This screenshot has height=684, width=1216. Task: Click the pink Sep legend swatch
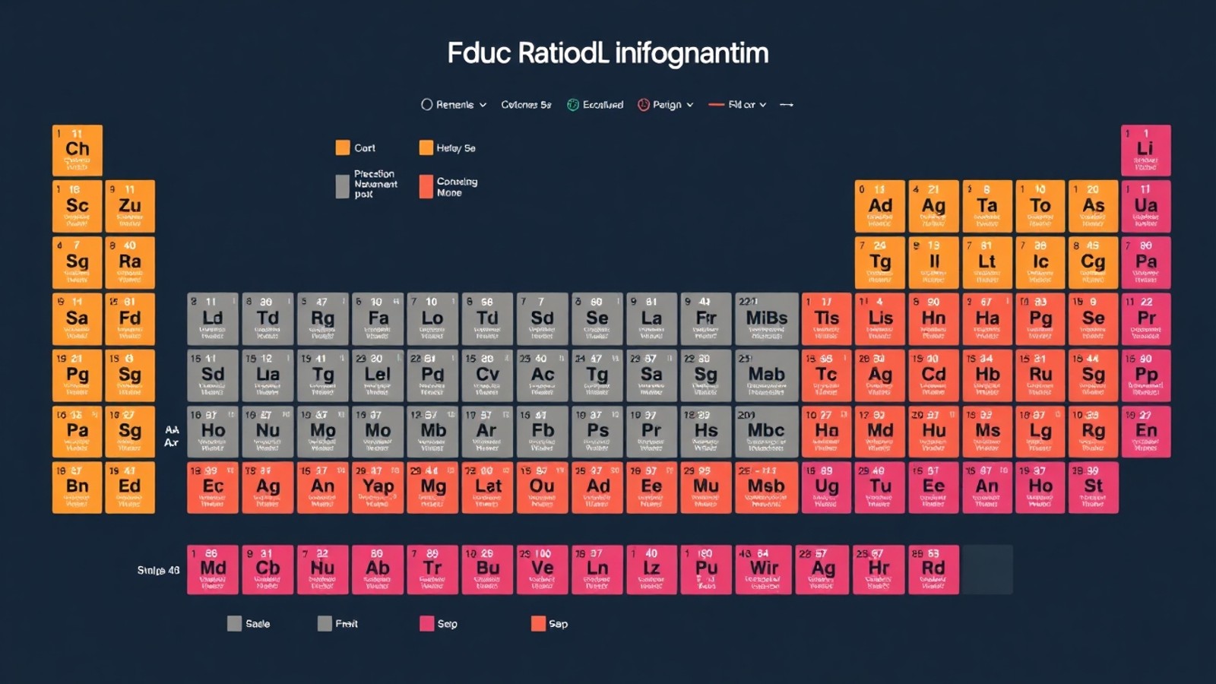(426, 624)
